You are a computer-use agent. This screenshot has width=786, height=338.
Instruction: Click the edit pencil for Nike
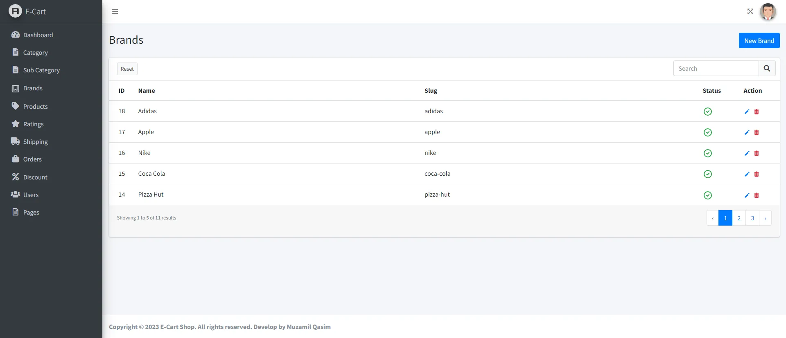tap(747, 153)
